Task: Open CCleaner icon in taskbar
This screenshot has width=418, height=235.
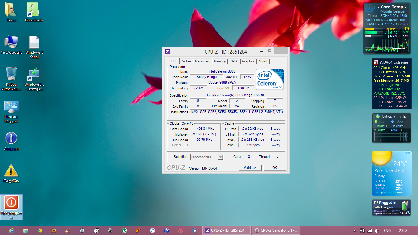Action: (x=68, y=230)
